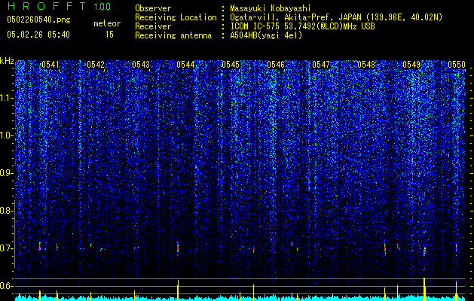This screenshot has height=301, width=474.
Task: Click the red meteor echo below 0544
Action: [x=178, y=248]
